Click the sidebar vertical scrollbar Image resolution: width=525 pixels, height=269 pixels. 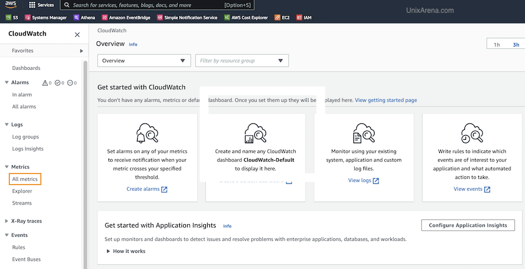(85, 164)
